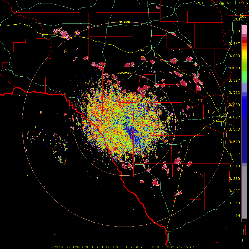
Task: Click the 0.733 scale value
Action: (x=234, y=92)
